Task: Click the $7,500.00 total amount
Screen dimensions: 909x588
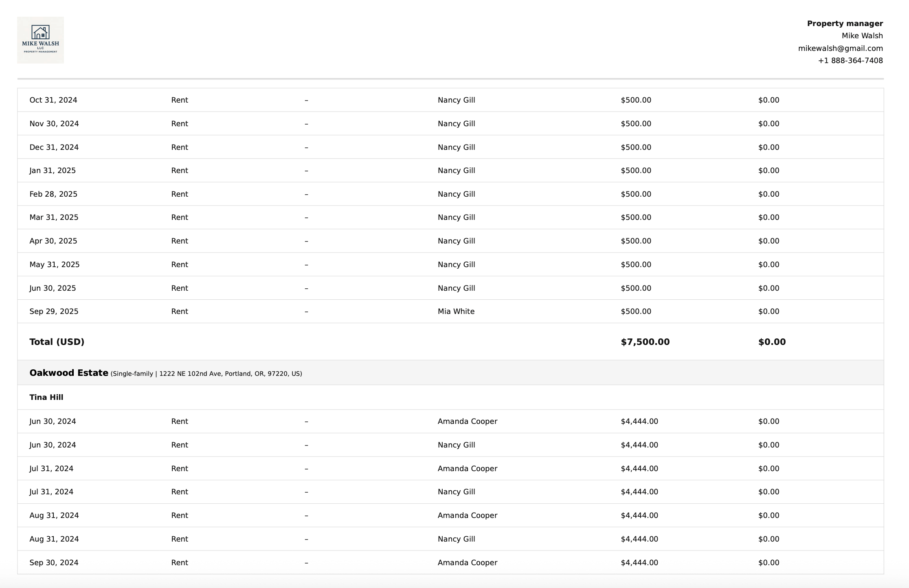Action: 645,342
